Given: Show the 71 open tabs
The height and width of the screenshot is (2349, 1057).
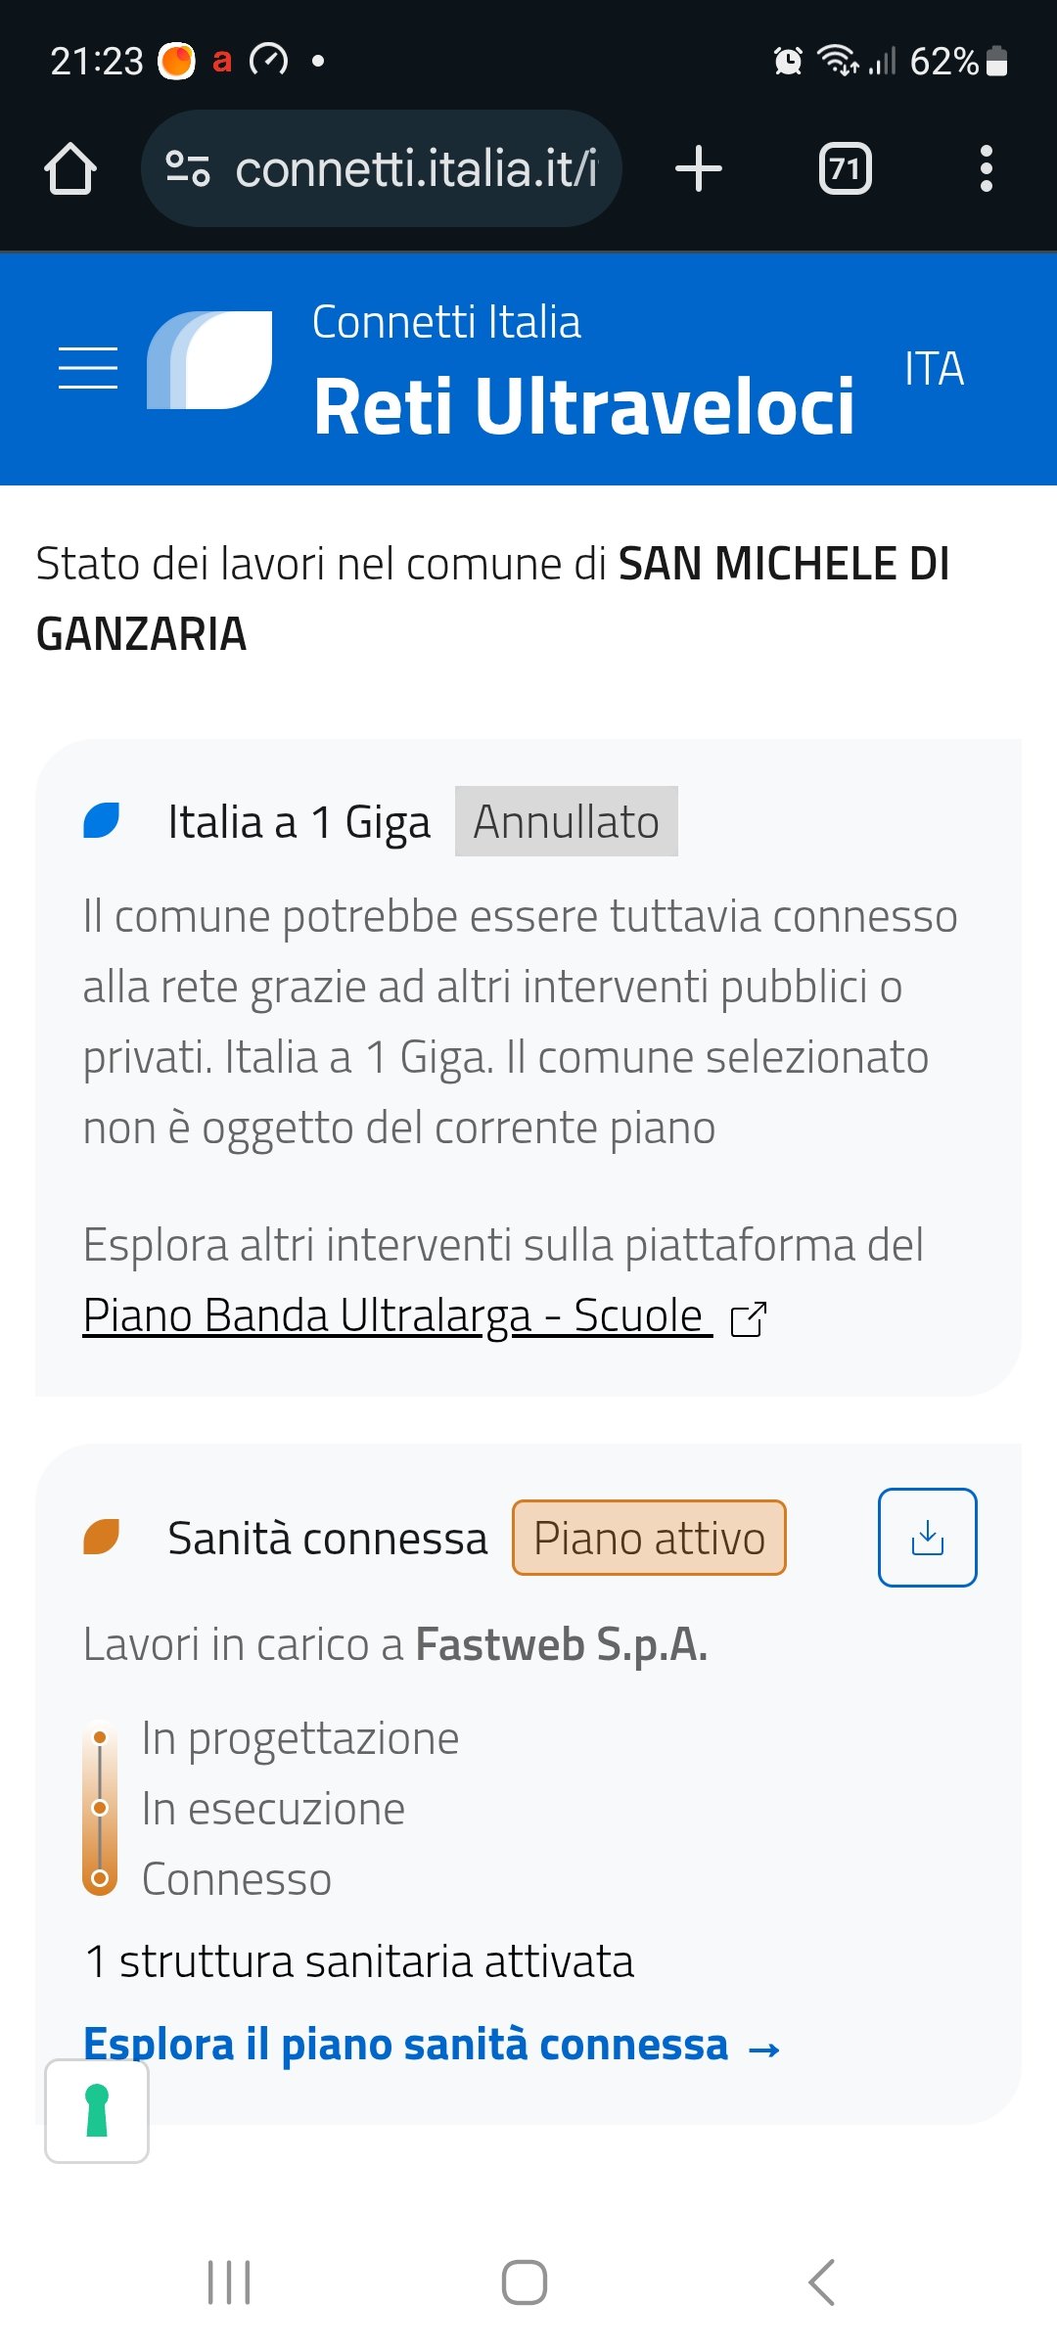Looking at the screenshot, I should (x=845, y=168).
